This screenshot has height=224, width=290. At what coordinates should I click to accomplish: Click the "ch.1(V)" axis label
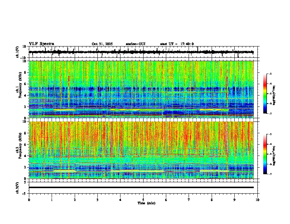click(18, 52)
